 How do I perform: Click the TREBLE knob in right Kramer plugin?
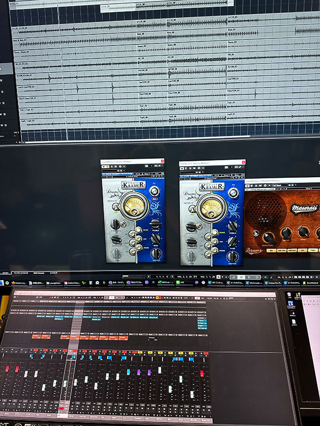pyautogui.click(x=233, y=226)
